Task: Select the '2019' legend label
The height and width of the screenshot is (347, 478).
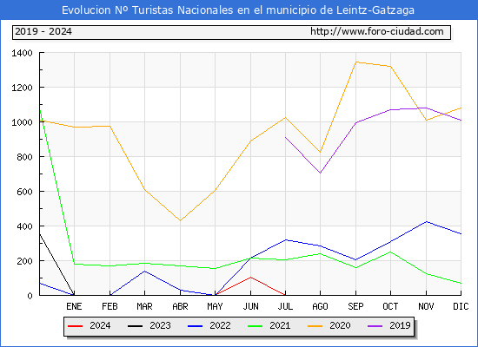Action: (400, 325)
